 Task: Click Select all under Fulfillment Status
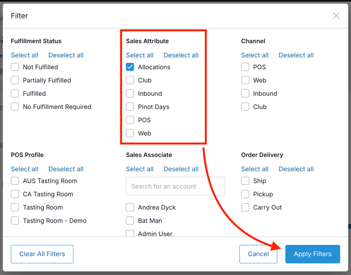pyautogui.click(x=25, y=55)
